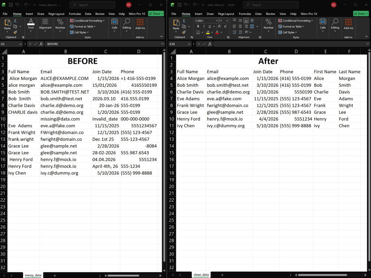Open Formulas tab in messy_data window
Screen dimensions: 371x278
(75, 14)
